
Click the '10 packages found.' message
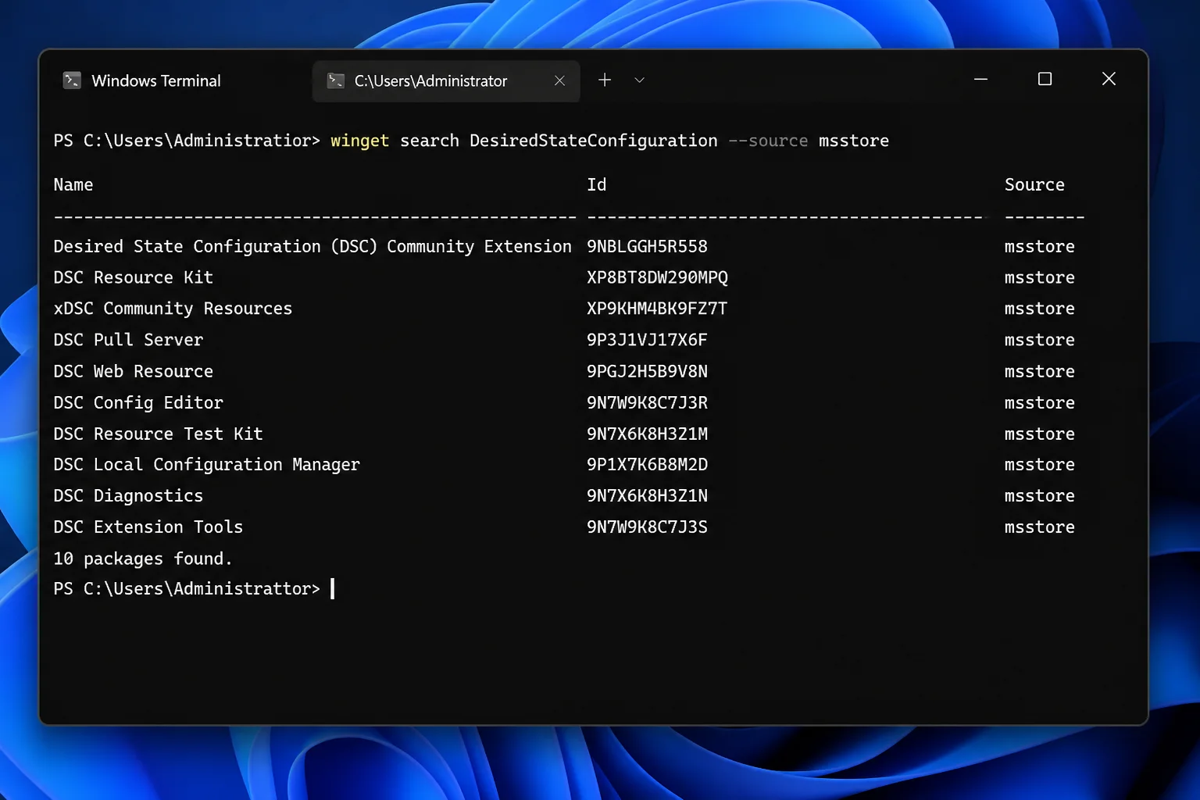coord(143,559)
